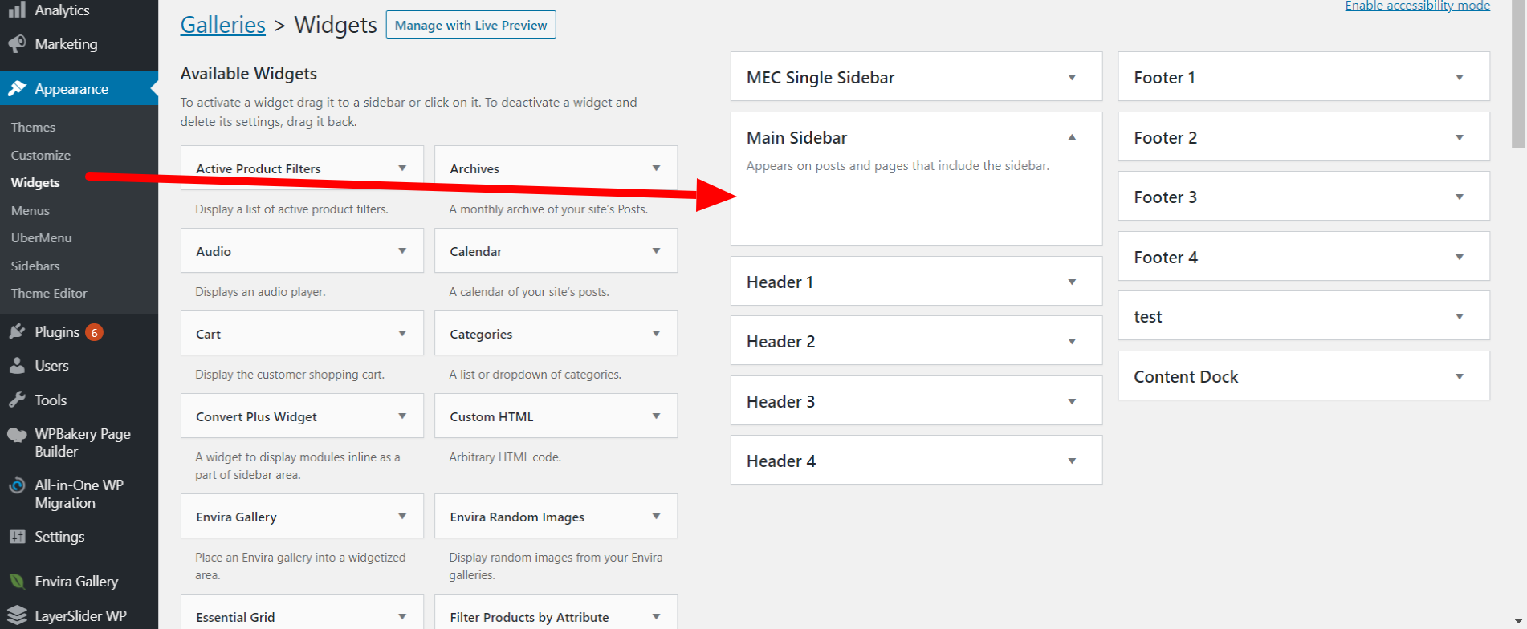Expand the Footer 3 widget area
1527x629 pixels.
point(1460,197)
